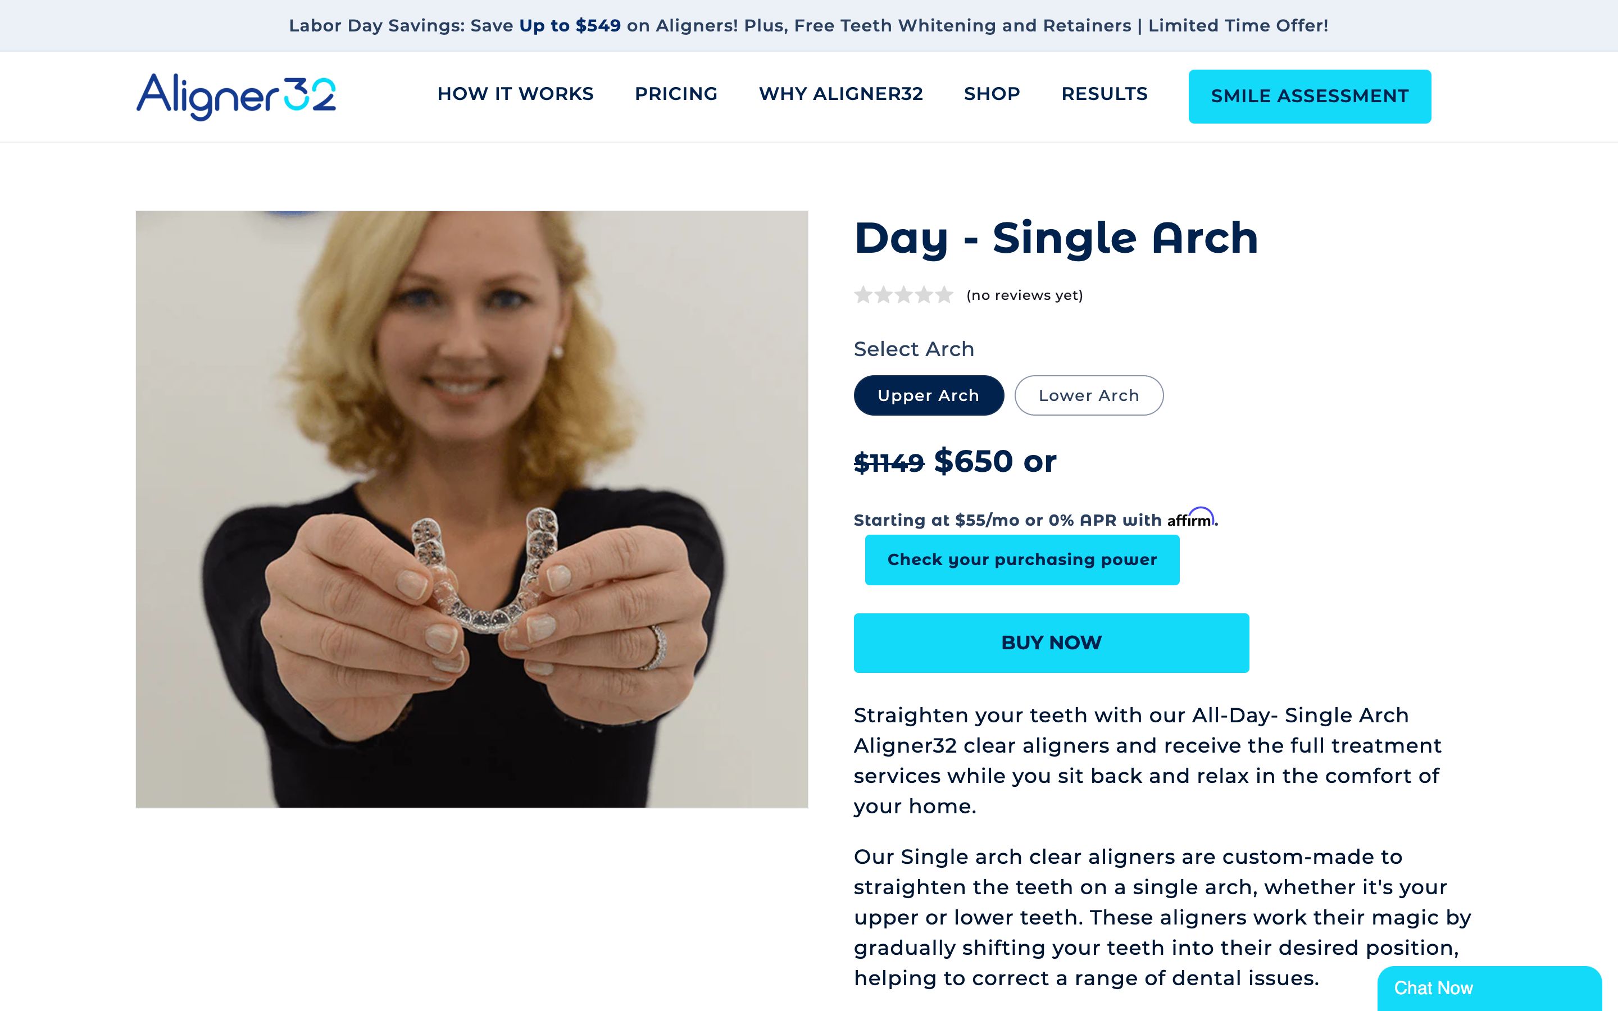1618x1011 pixels.
Task: Click Check your purchasing power
Action: tap(1022, 559)
